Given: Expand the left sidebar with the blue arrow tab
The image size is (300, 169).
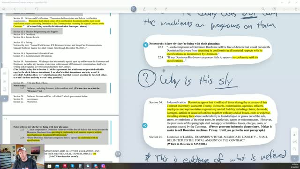Looking at the screenshot, I should tap(4, 99).
